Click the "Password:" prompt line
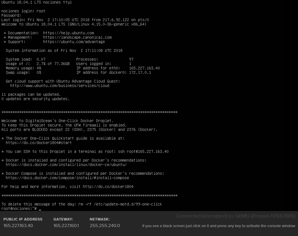This screenshot has width=298, height=236. (x=11, y=15)
